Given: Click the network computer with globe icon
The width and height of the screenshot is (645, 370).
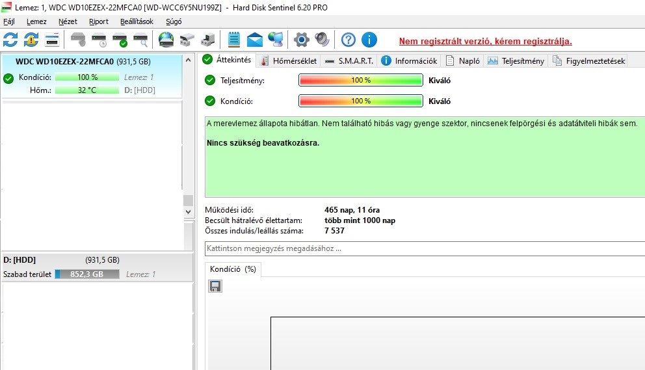Looking at the screenshot, I should (276, 40).
